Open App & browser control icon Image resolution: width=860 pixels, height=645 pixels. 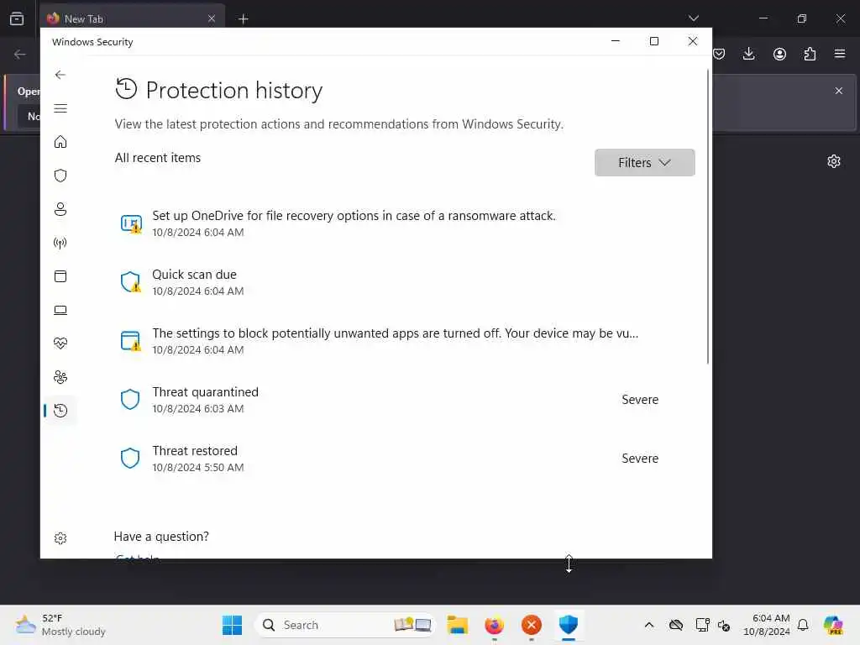click(x=60, y=275)
